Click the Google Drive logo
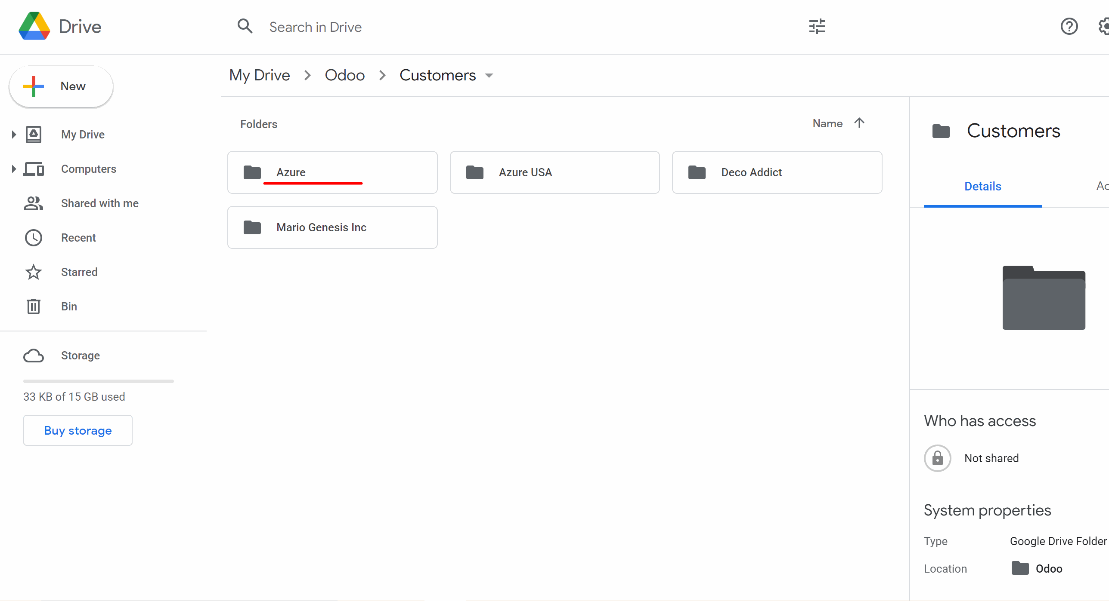 pos(34,26)
